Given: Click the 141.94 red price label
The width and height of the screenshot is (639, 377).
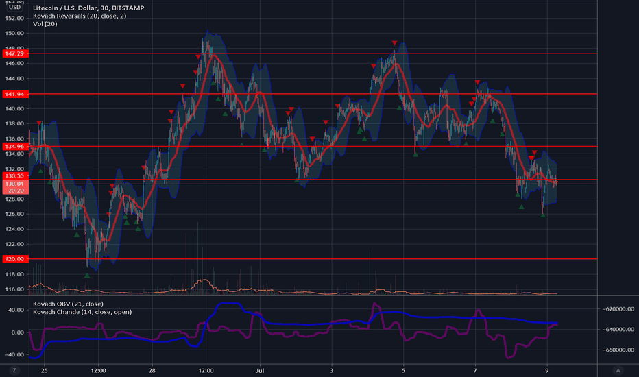Looking at the screenshot, I should point(15,94).
